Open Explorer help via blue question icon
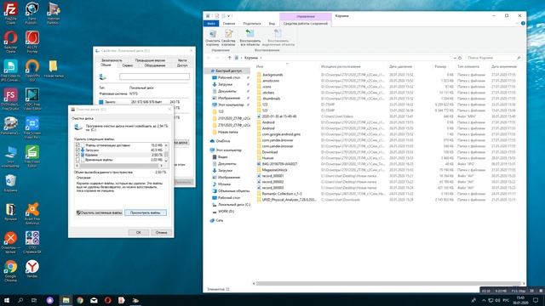The width and height of the screenshot is (545, 306). click(523, 23)
